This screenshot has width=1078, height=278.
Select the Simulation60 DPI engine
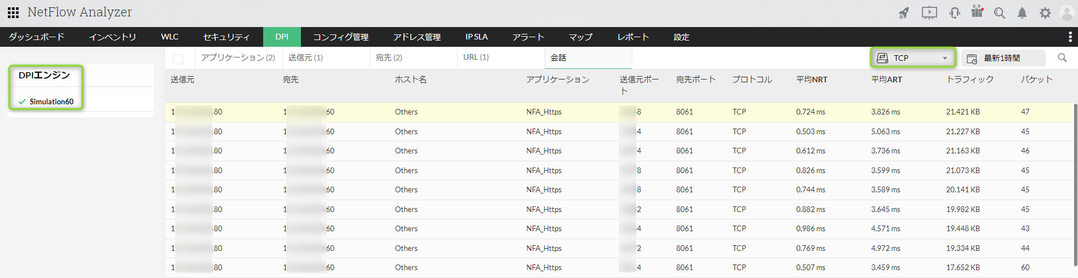51,102
